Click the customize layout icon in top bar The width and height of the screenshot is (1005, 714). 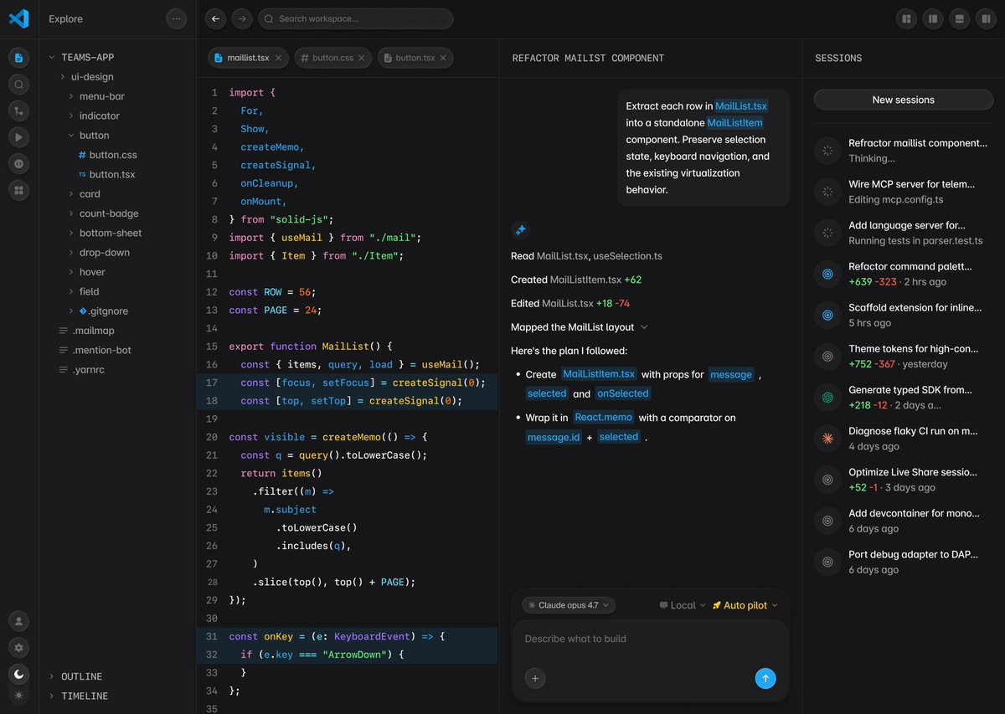[x=906, y=18]
